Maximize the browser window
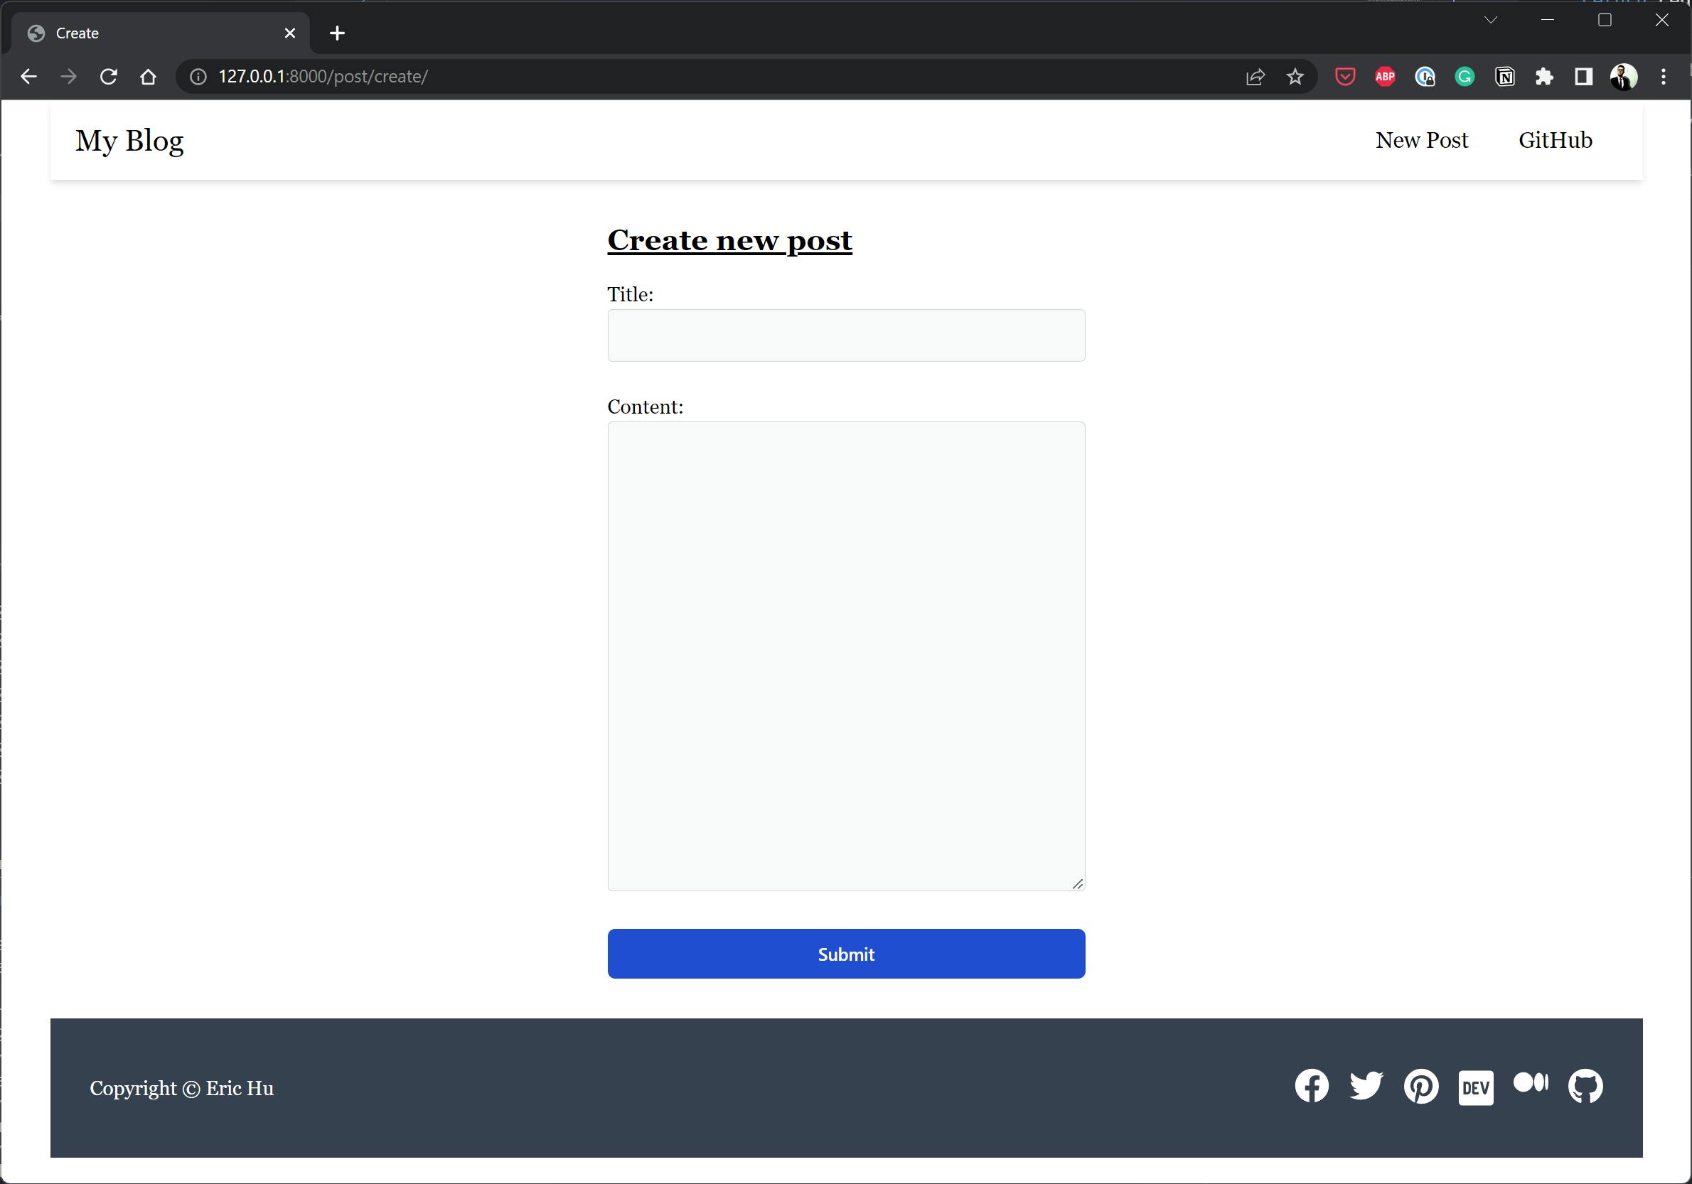Image resolution: width=1692 pixels, height=1184 pixels. [1605, 20]
